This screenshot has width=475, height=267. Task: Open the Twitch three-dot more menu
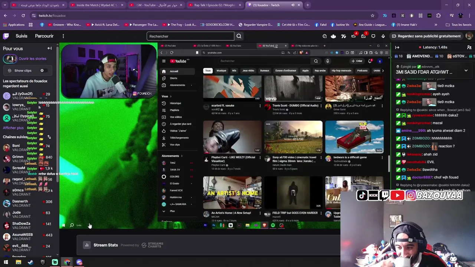pyautogui.click(x=63, y=36)
